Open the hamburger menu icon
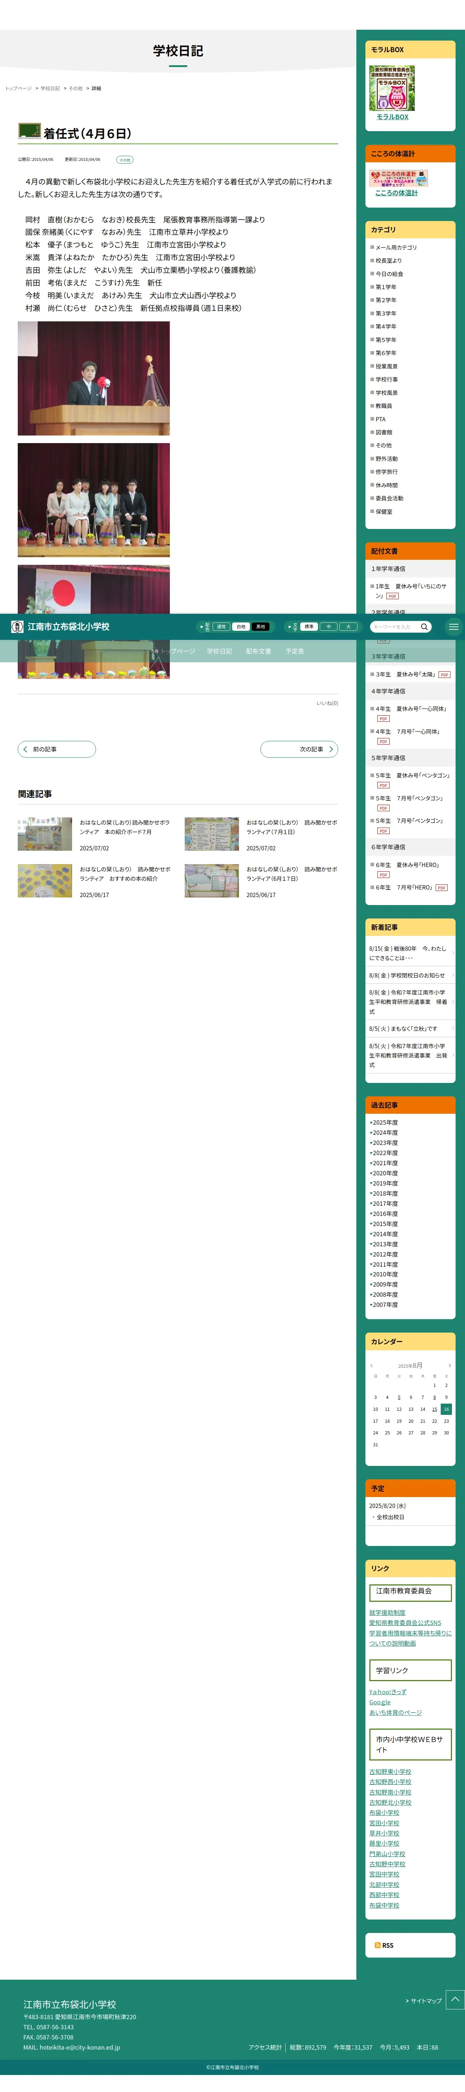465x2092 pixels. point(454,627)
